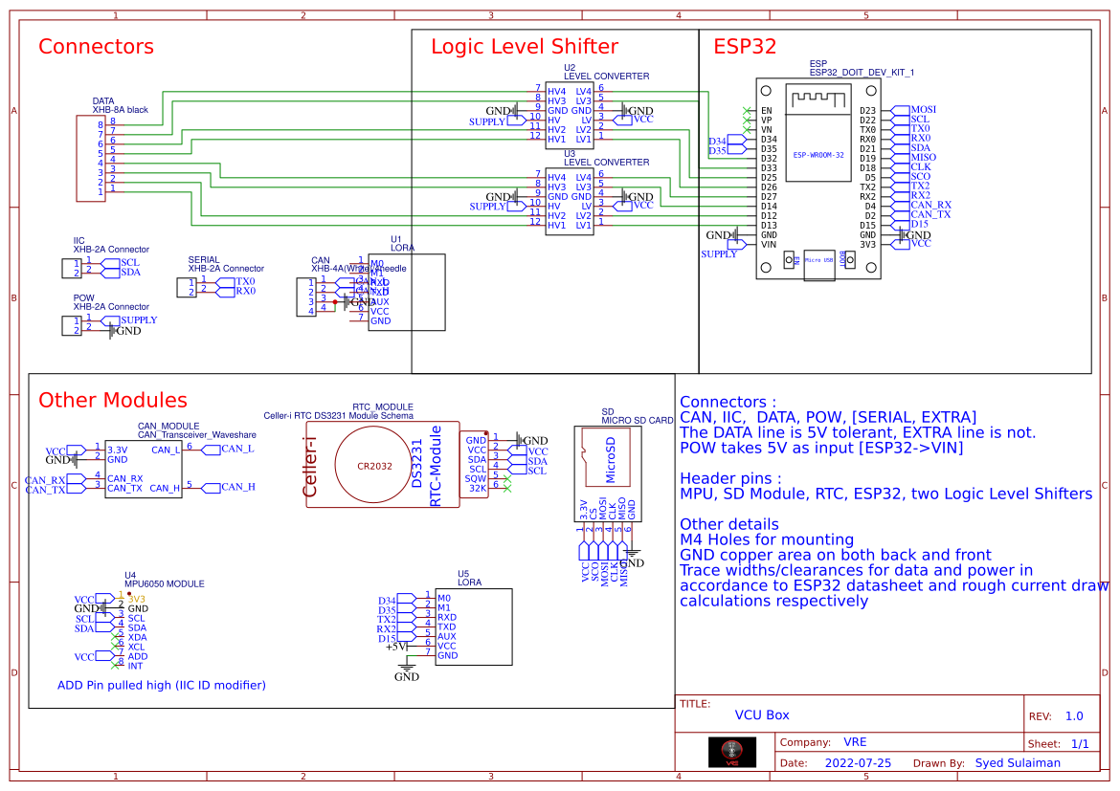Select the CAN Transceiver Waveshare module box
Viewport: 1120px width, 791px height.
pyautogui.click(x=144, y=469)
